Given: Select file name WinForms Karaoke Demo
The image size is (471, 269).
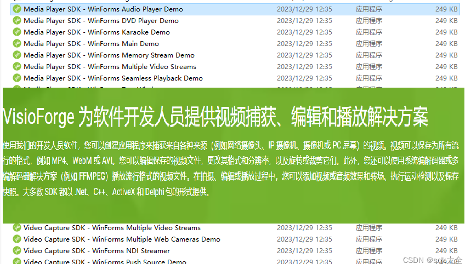Looking at the screenshot, I should [x=97, y=32].
